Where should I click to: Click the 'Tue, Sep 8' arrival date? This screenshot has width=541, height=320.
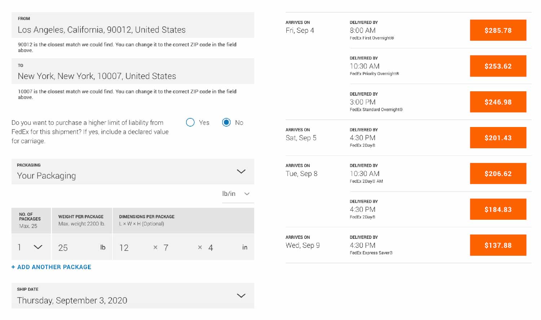point(302,174)
